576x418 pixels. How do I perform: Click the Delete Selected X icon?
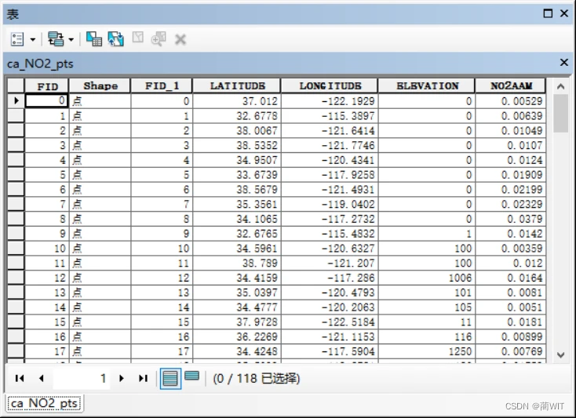coord(180,39)
